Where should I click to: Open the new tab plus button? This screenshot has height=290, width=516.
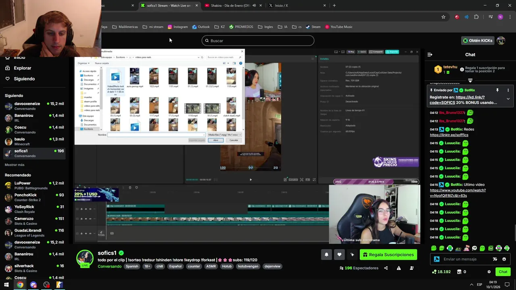334,6
